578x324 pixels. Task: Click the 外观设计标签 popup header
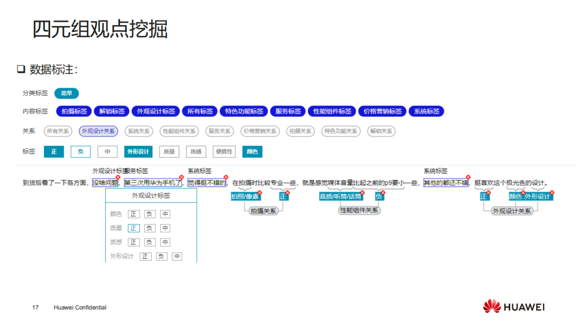(151, 195)
